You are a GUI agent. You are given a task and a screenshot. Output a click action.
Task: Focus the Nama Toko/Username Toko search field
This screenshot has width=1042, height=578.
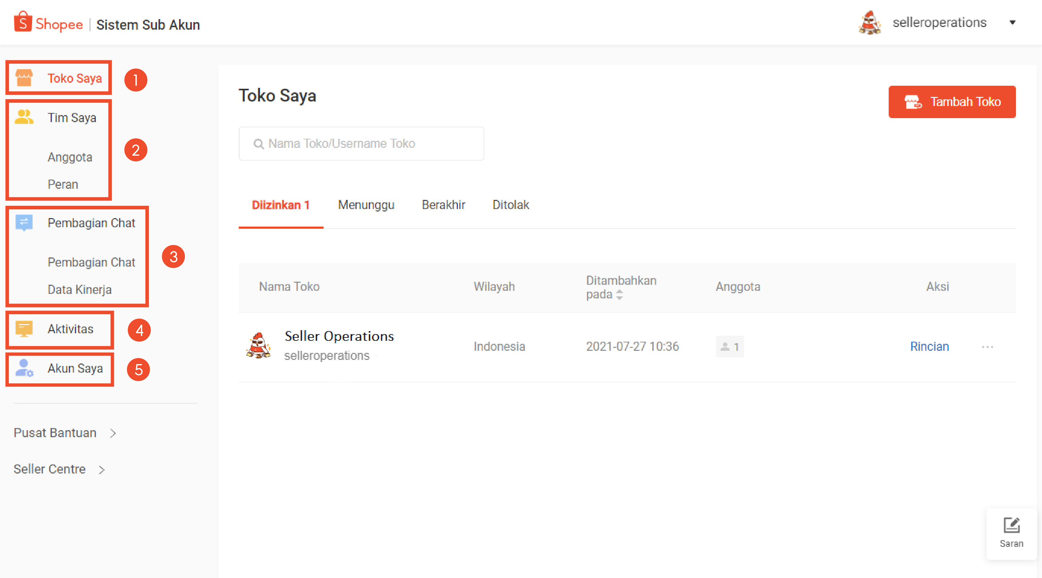pos(361,144)
